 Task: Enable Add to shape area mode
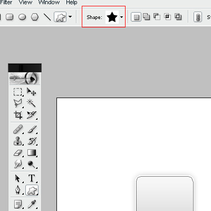point(146,17)
